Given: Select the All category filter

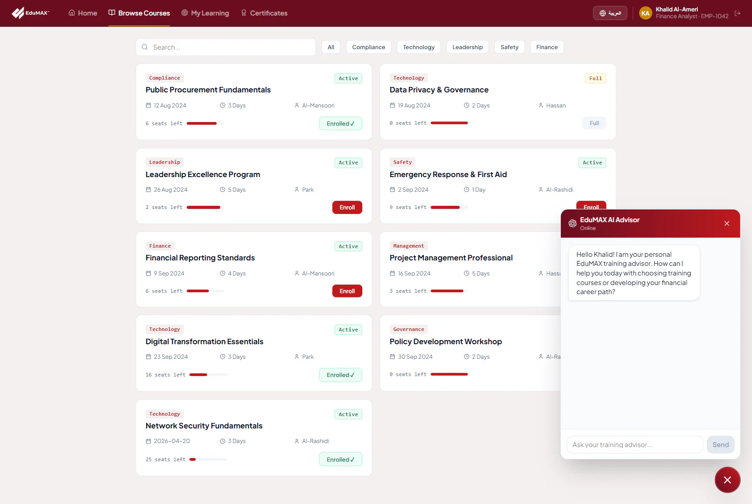Looking at the screenshot, I should [331, 47].
